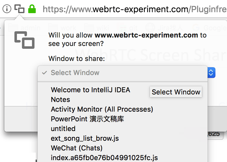The image size is (227, 162).
Task: Open the wiki bookmarks folder
Action: coord(97,28)
